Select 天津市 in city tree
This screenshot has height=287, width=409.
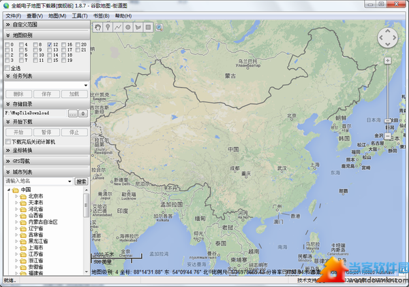[x=35, y=203]
